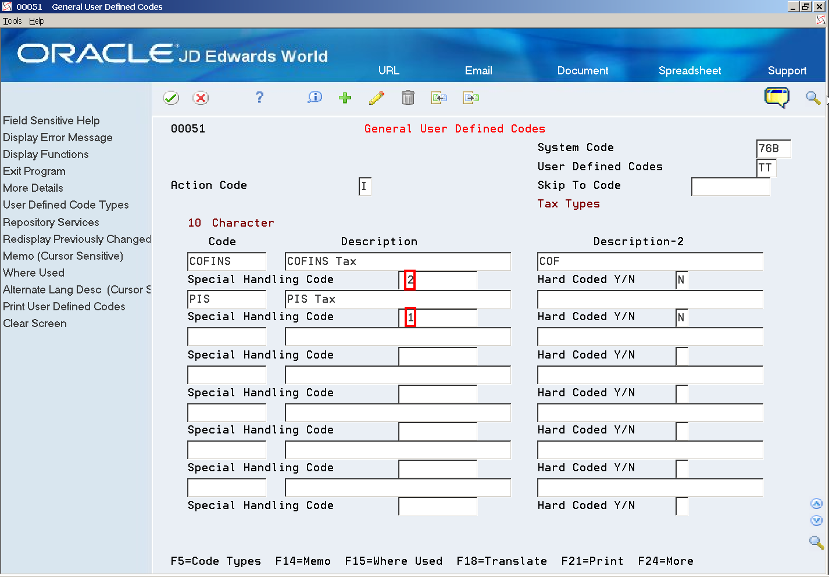This screenshot has width=829, height=577.
Task: Click the red X cancel icon
Action: click(201, 98)
